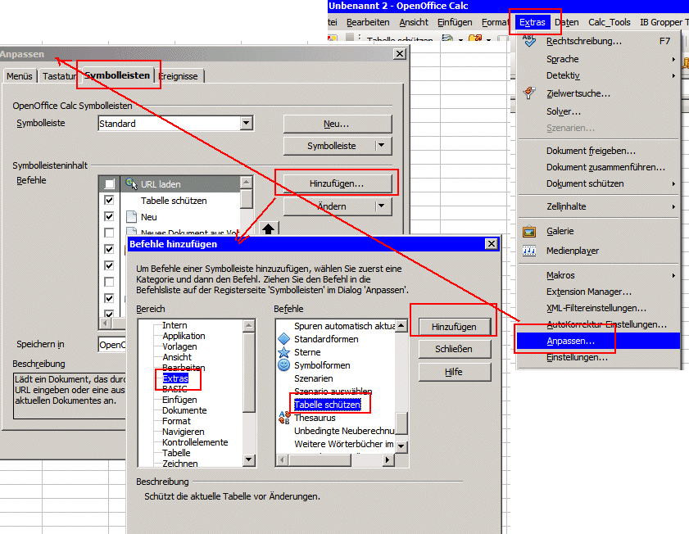This screenshot has width=689, height=534.
Task: Click the Zielwertsuche icon in Extras menu
Action: click(529, 93)
